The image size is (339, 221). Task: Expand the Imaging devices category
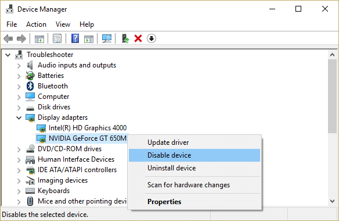19,181
